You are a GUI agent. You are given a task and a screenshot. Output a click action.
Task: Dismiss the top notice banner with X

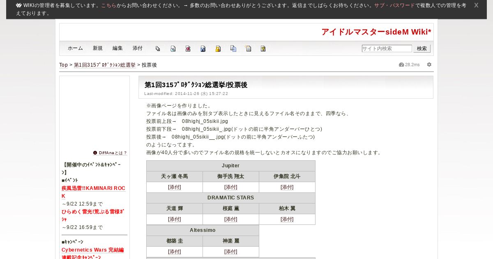tap(476, 5)
